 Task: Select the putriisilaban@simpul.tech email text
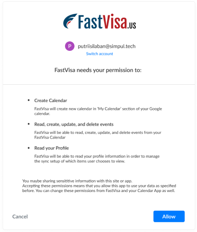tap(107, 46)
